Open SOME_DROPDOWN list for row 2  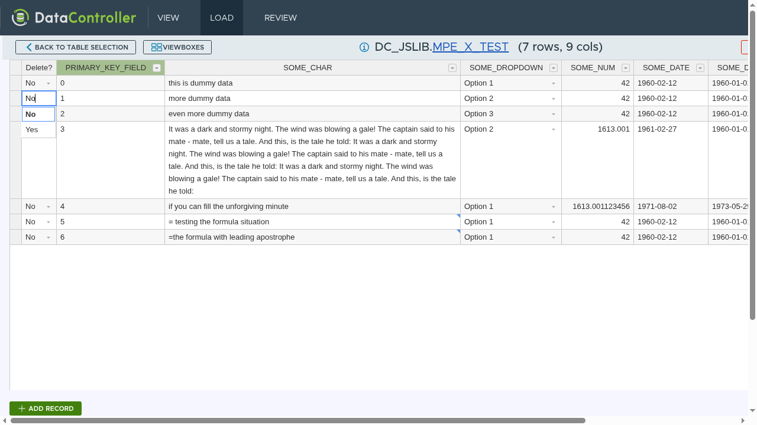[554, 114]
